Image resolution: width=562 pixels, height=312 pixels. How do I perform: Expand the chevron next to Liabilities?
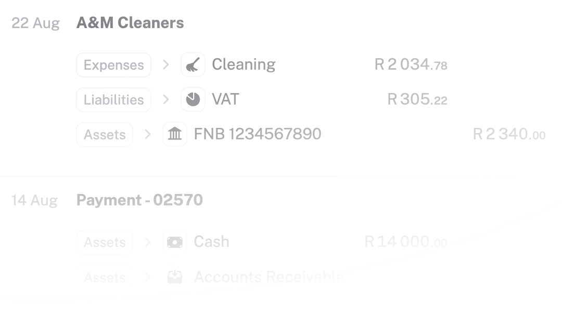166,100
